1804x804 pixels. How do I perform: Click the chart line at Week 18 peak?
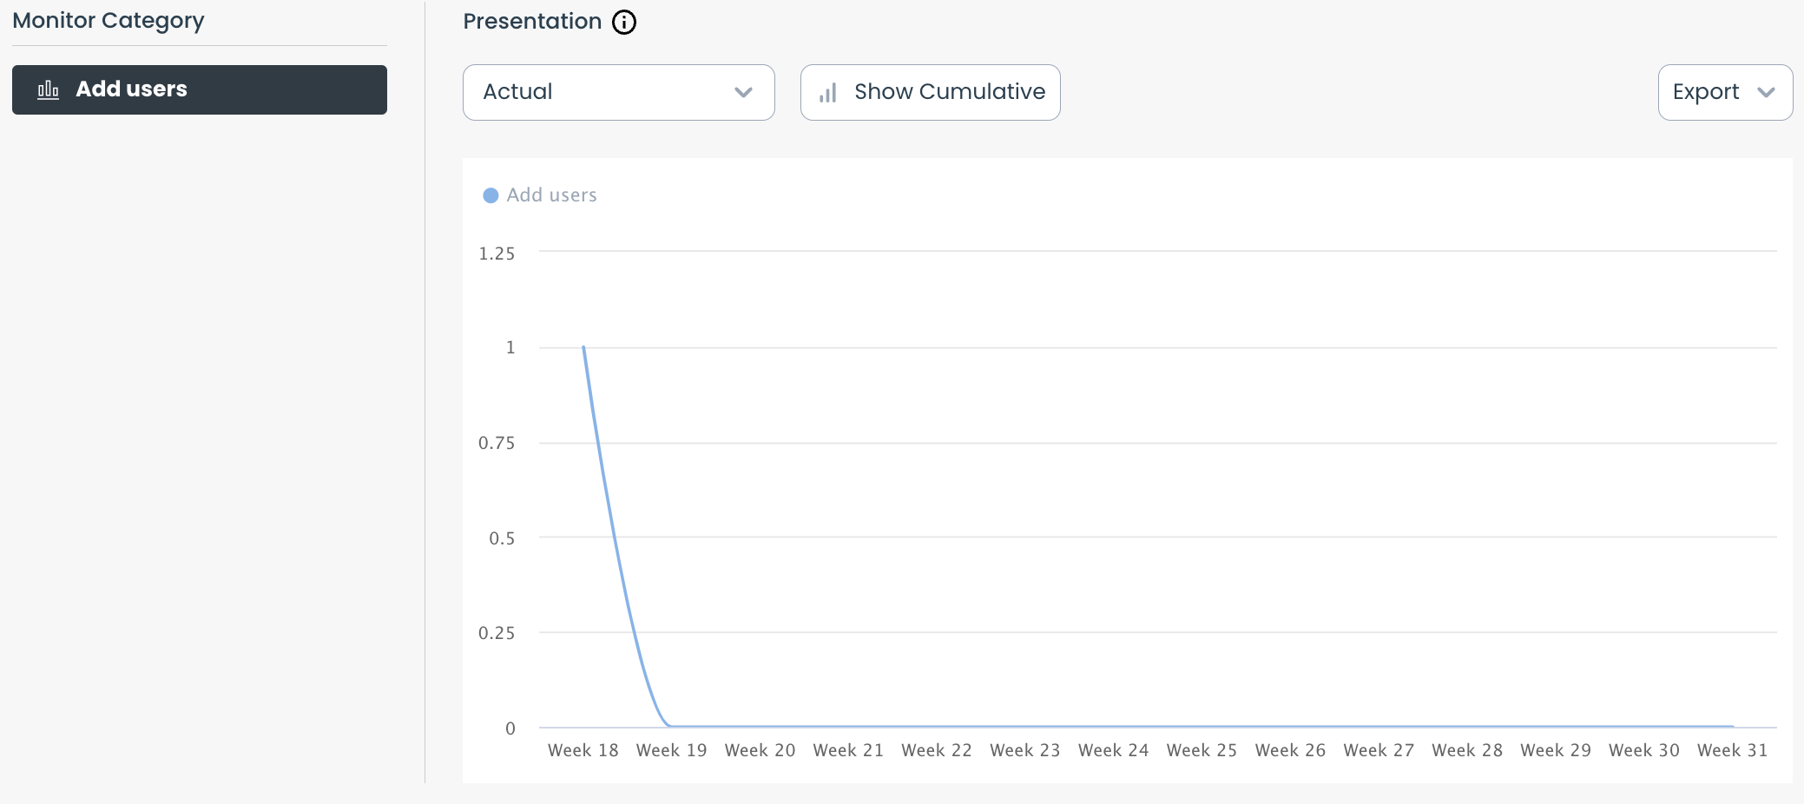point(583,347)
